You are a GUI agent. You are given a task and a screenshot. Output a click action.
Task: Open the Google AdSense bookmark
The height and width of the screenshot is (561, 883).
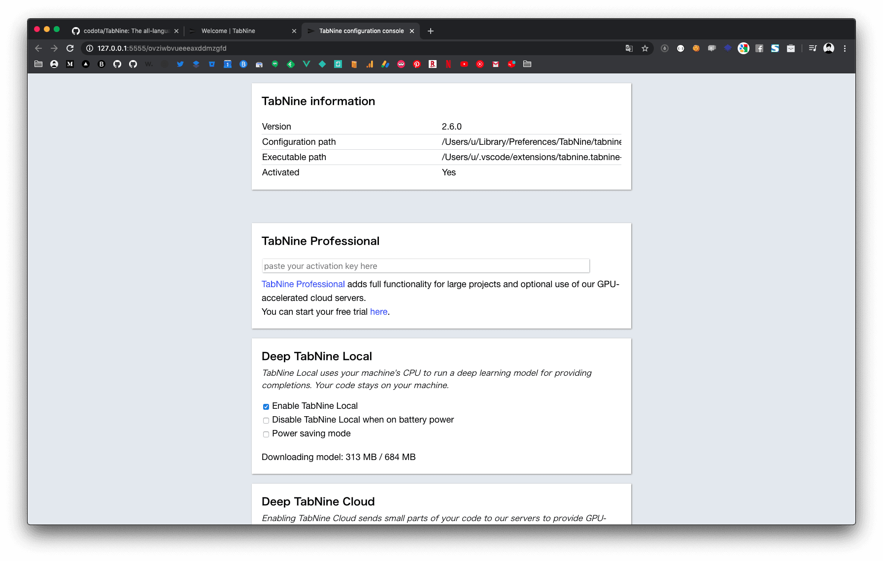point(385,64)
